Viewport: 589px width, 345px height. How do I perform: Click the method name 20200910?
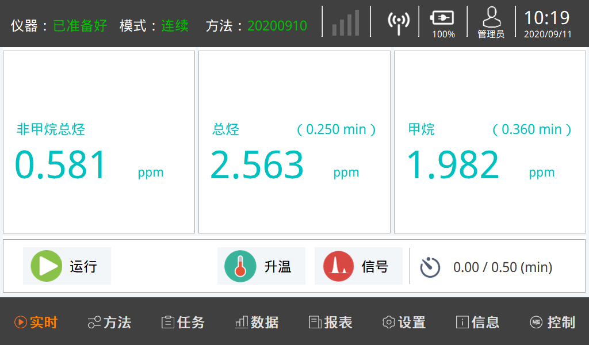pos(277,26)
